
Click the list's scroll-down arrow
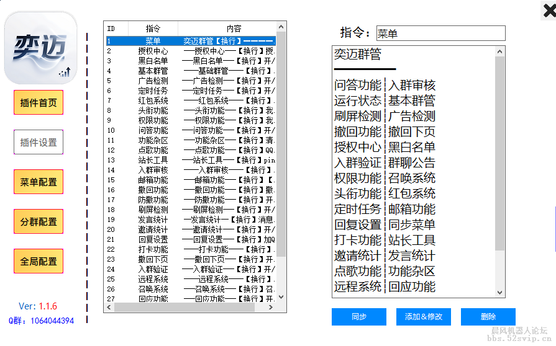(x=281, y=297)
